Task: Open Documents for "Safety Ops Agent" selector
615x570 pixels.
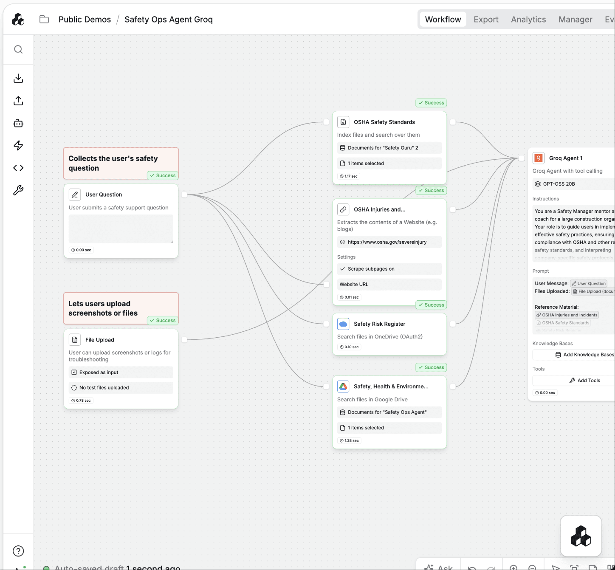Action: pos(389,412)
